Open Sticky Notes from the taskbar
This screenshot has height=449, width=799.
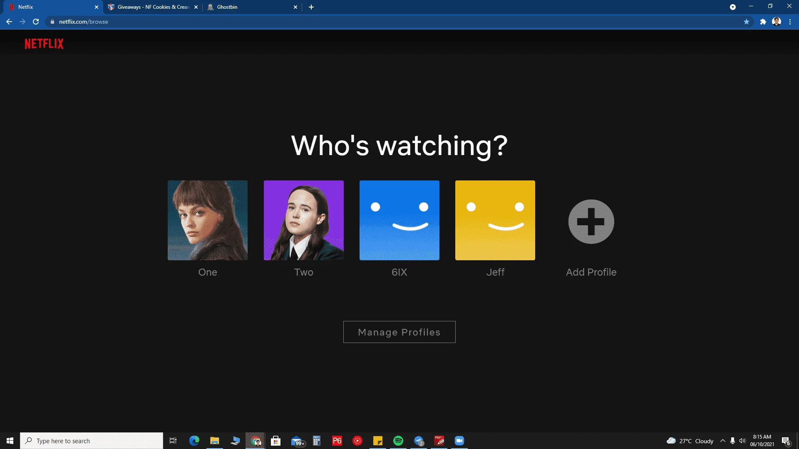tap(378, 441)
